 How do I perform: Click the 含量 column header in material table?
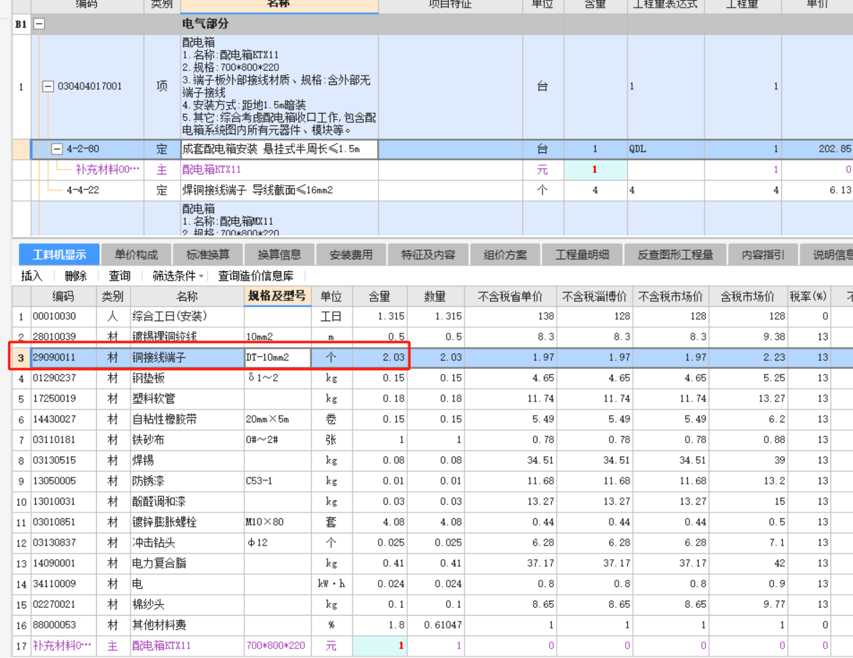point(379,297)
